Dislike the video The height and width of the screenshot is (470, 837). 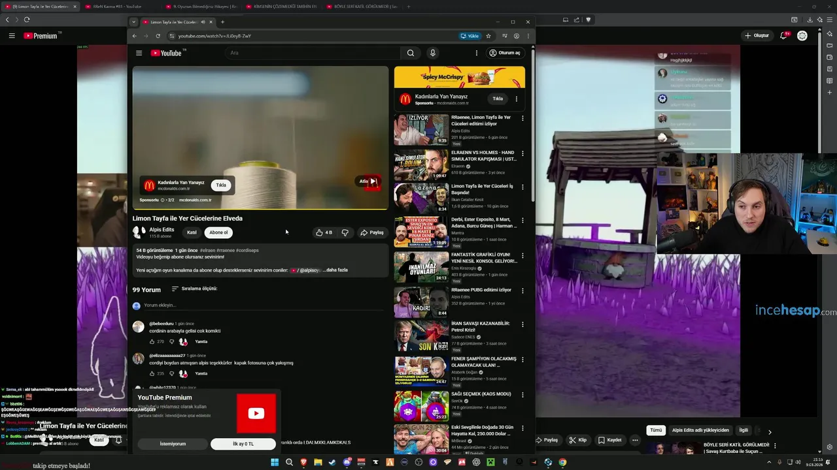pos(345,232)
